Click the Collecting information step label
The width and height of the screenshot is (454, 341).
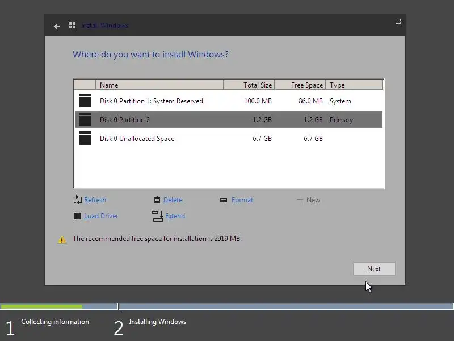coord(55,322)
